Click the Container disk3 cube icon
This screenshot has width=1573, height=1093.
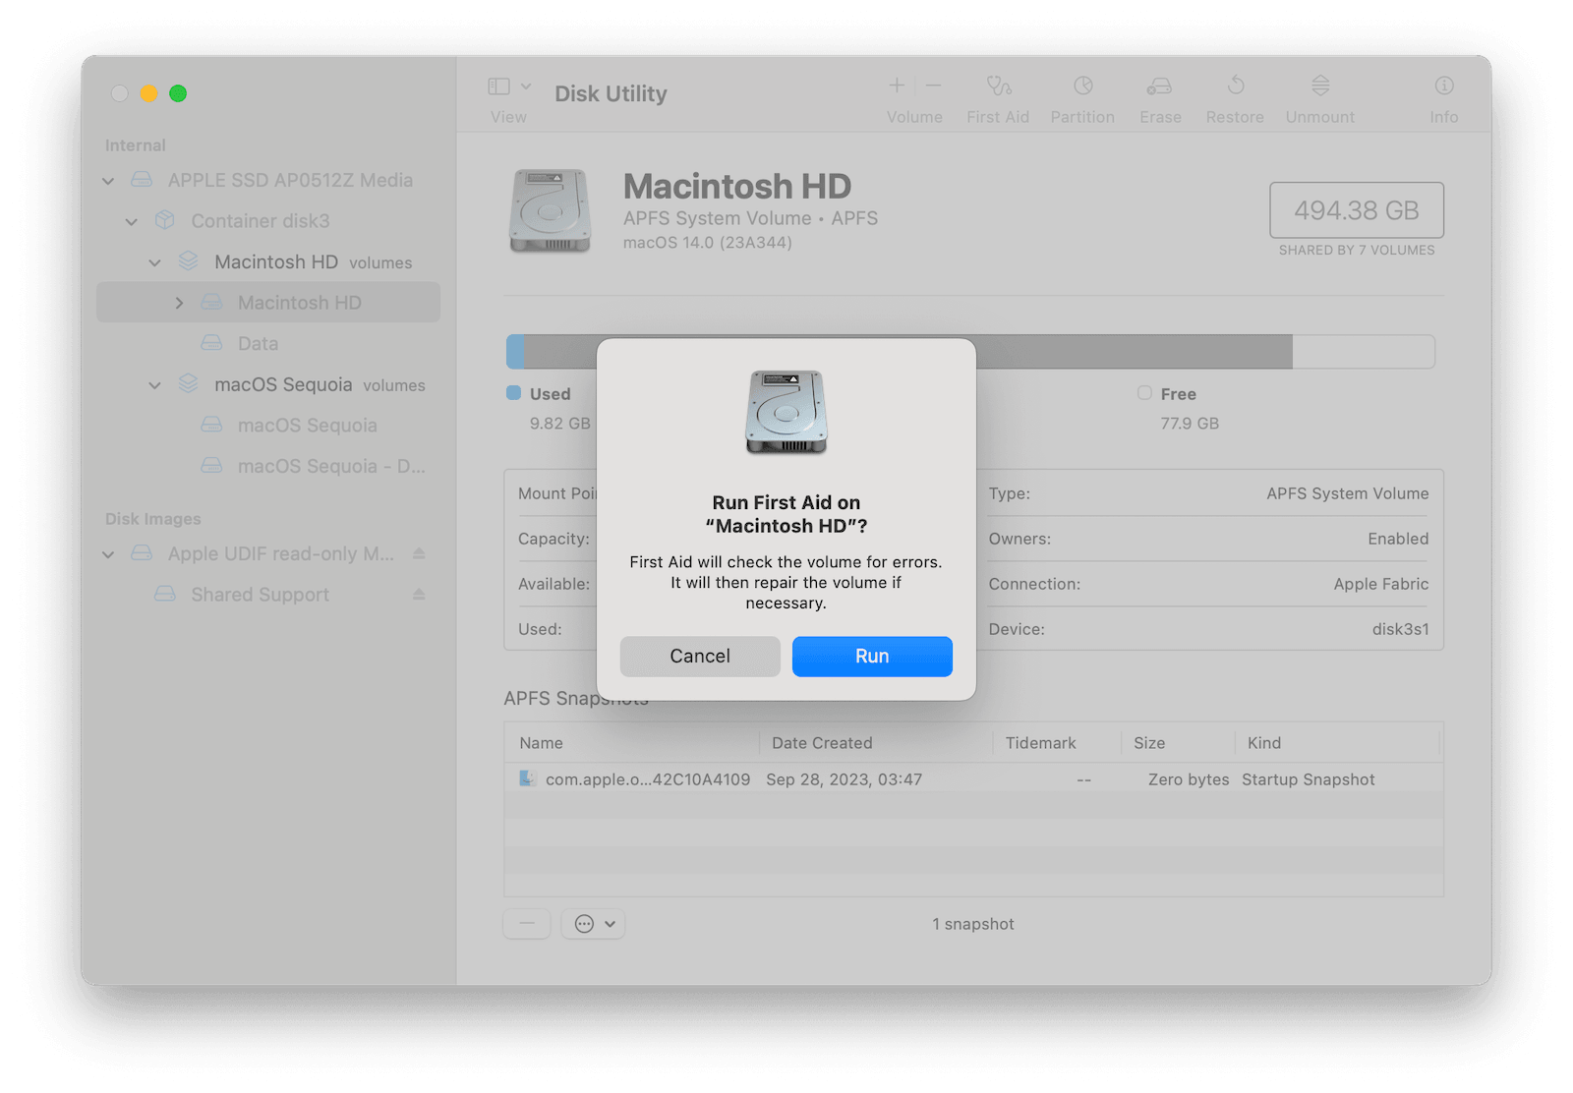point(165,220)
